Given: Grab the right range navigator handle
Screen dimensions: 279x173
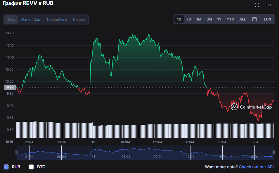Looking at the screenshot, I should [x=274, y=153].
